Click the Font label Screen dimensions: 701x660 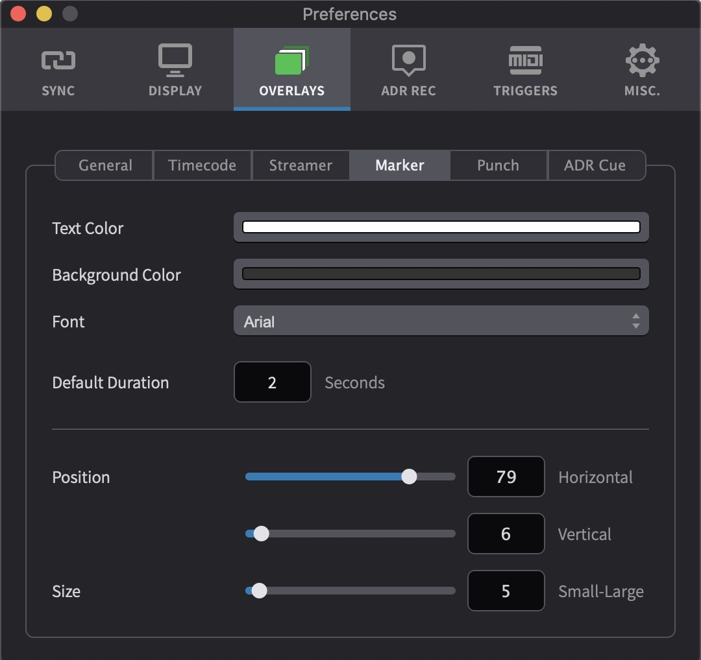coord(68,322)
